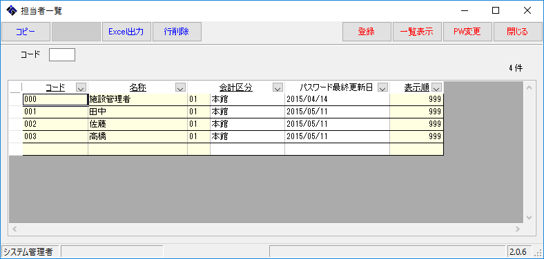Minimize the 担当者一覧 window
Screen dimensions: 544x259
[464, 11]
